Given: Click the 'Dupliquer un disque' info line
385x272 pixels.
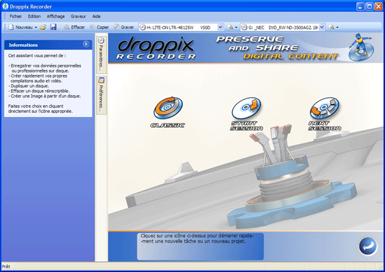Looking at the screenshot, I should (x=29, y=86).
